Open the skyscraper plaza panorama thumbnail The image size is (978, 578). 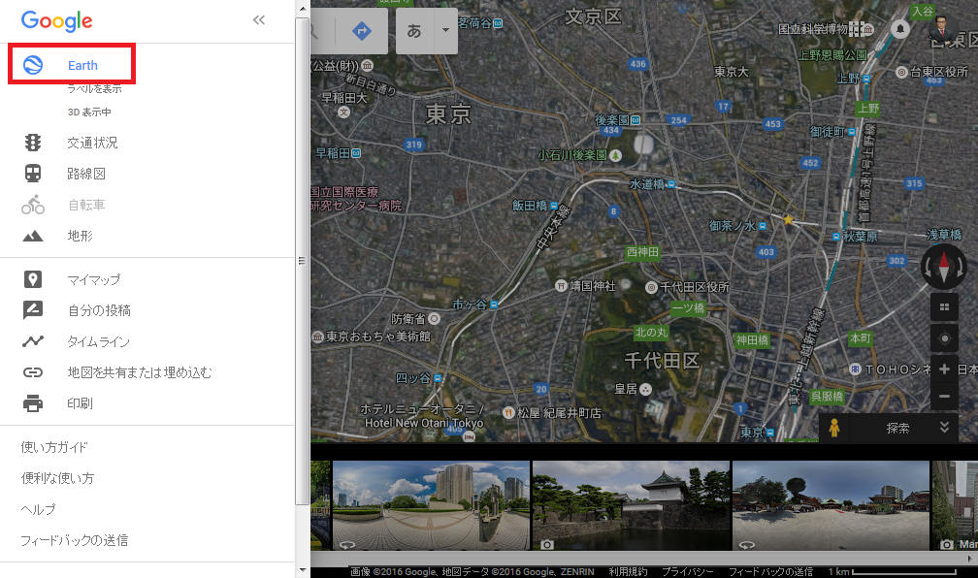(x=431, y=505)
